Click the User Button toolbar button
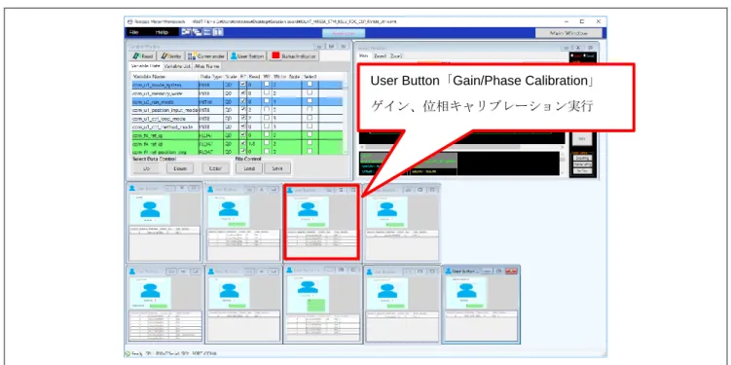This screenshot has height=365, width=731. [247, 55]
